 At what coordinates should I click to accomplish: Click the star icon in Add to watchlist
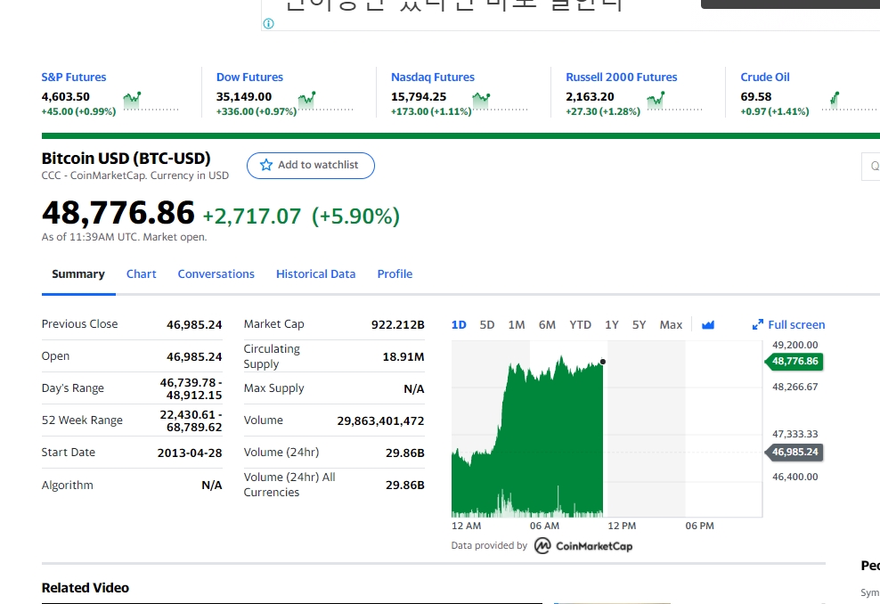[x=266, y=165]
